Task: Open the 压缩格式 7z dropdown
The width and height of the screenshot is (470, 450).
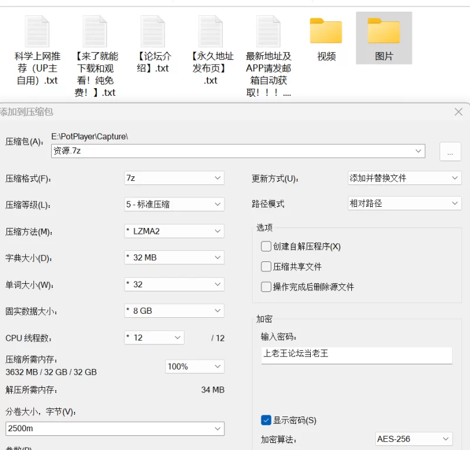Action: click(x=174, y=178)
